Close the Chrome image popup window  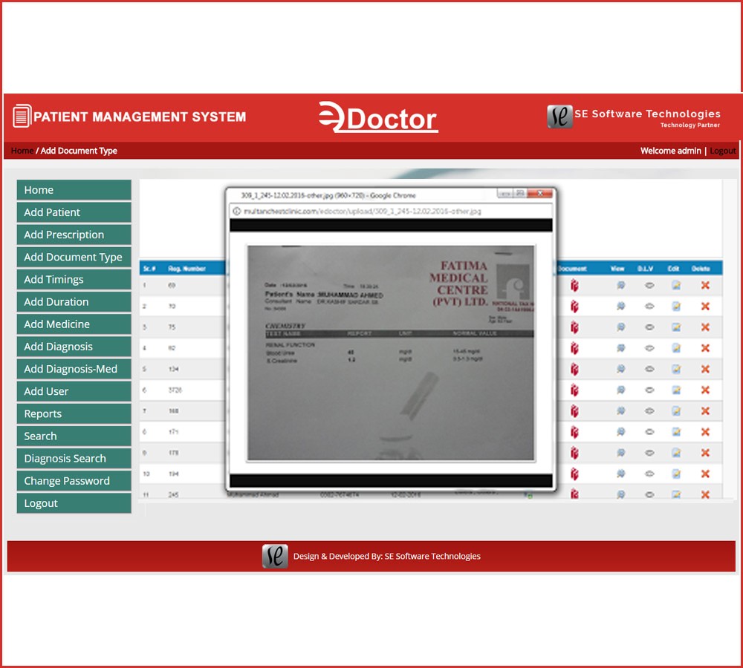(540, 193)
